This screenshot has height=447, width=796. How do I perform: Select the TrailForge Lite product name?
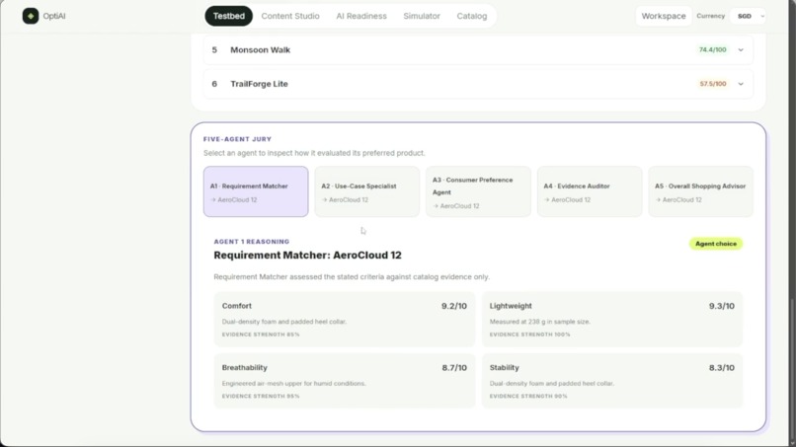pos(259,84)
